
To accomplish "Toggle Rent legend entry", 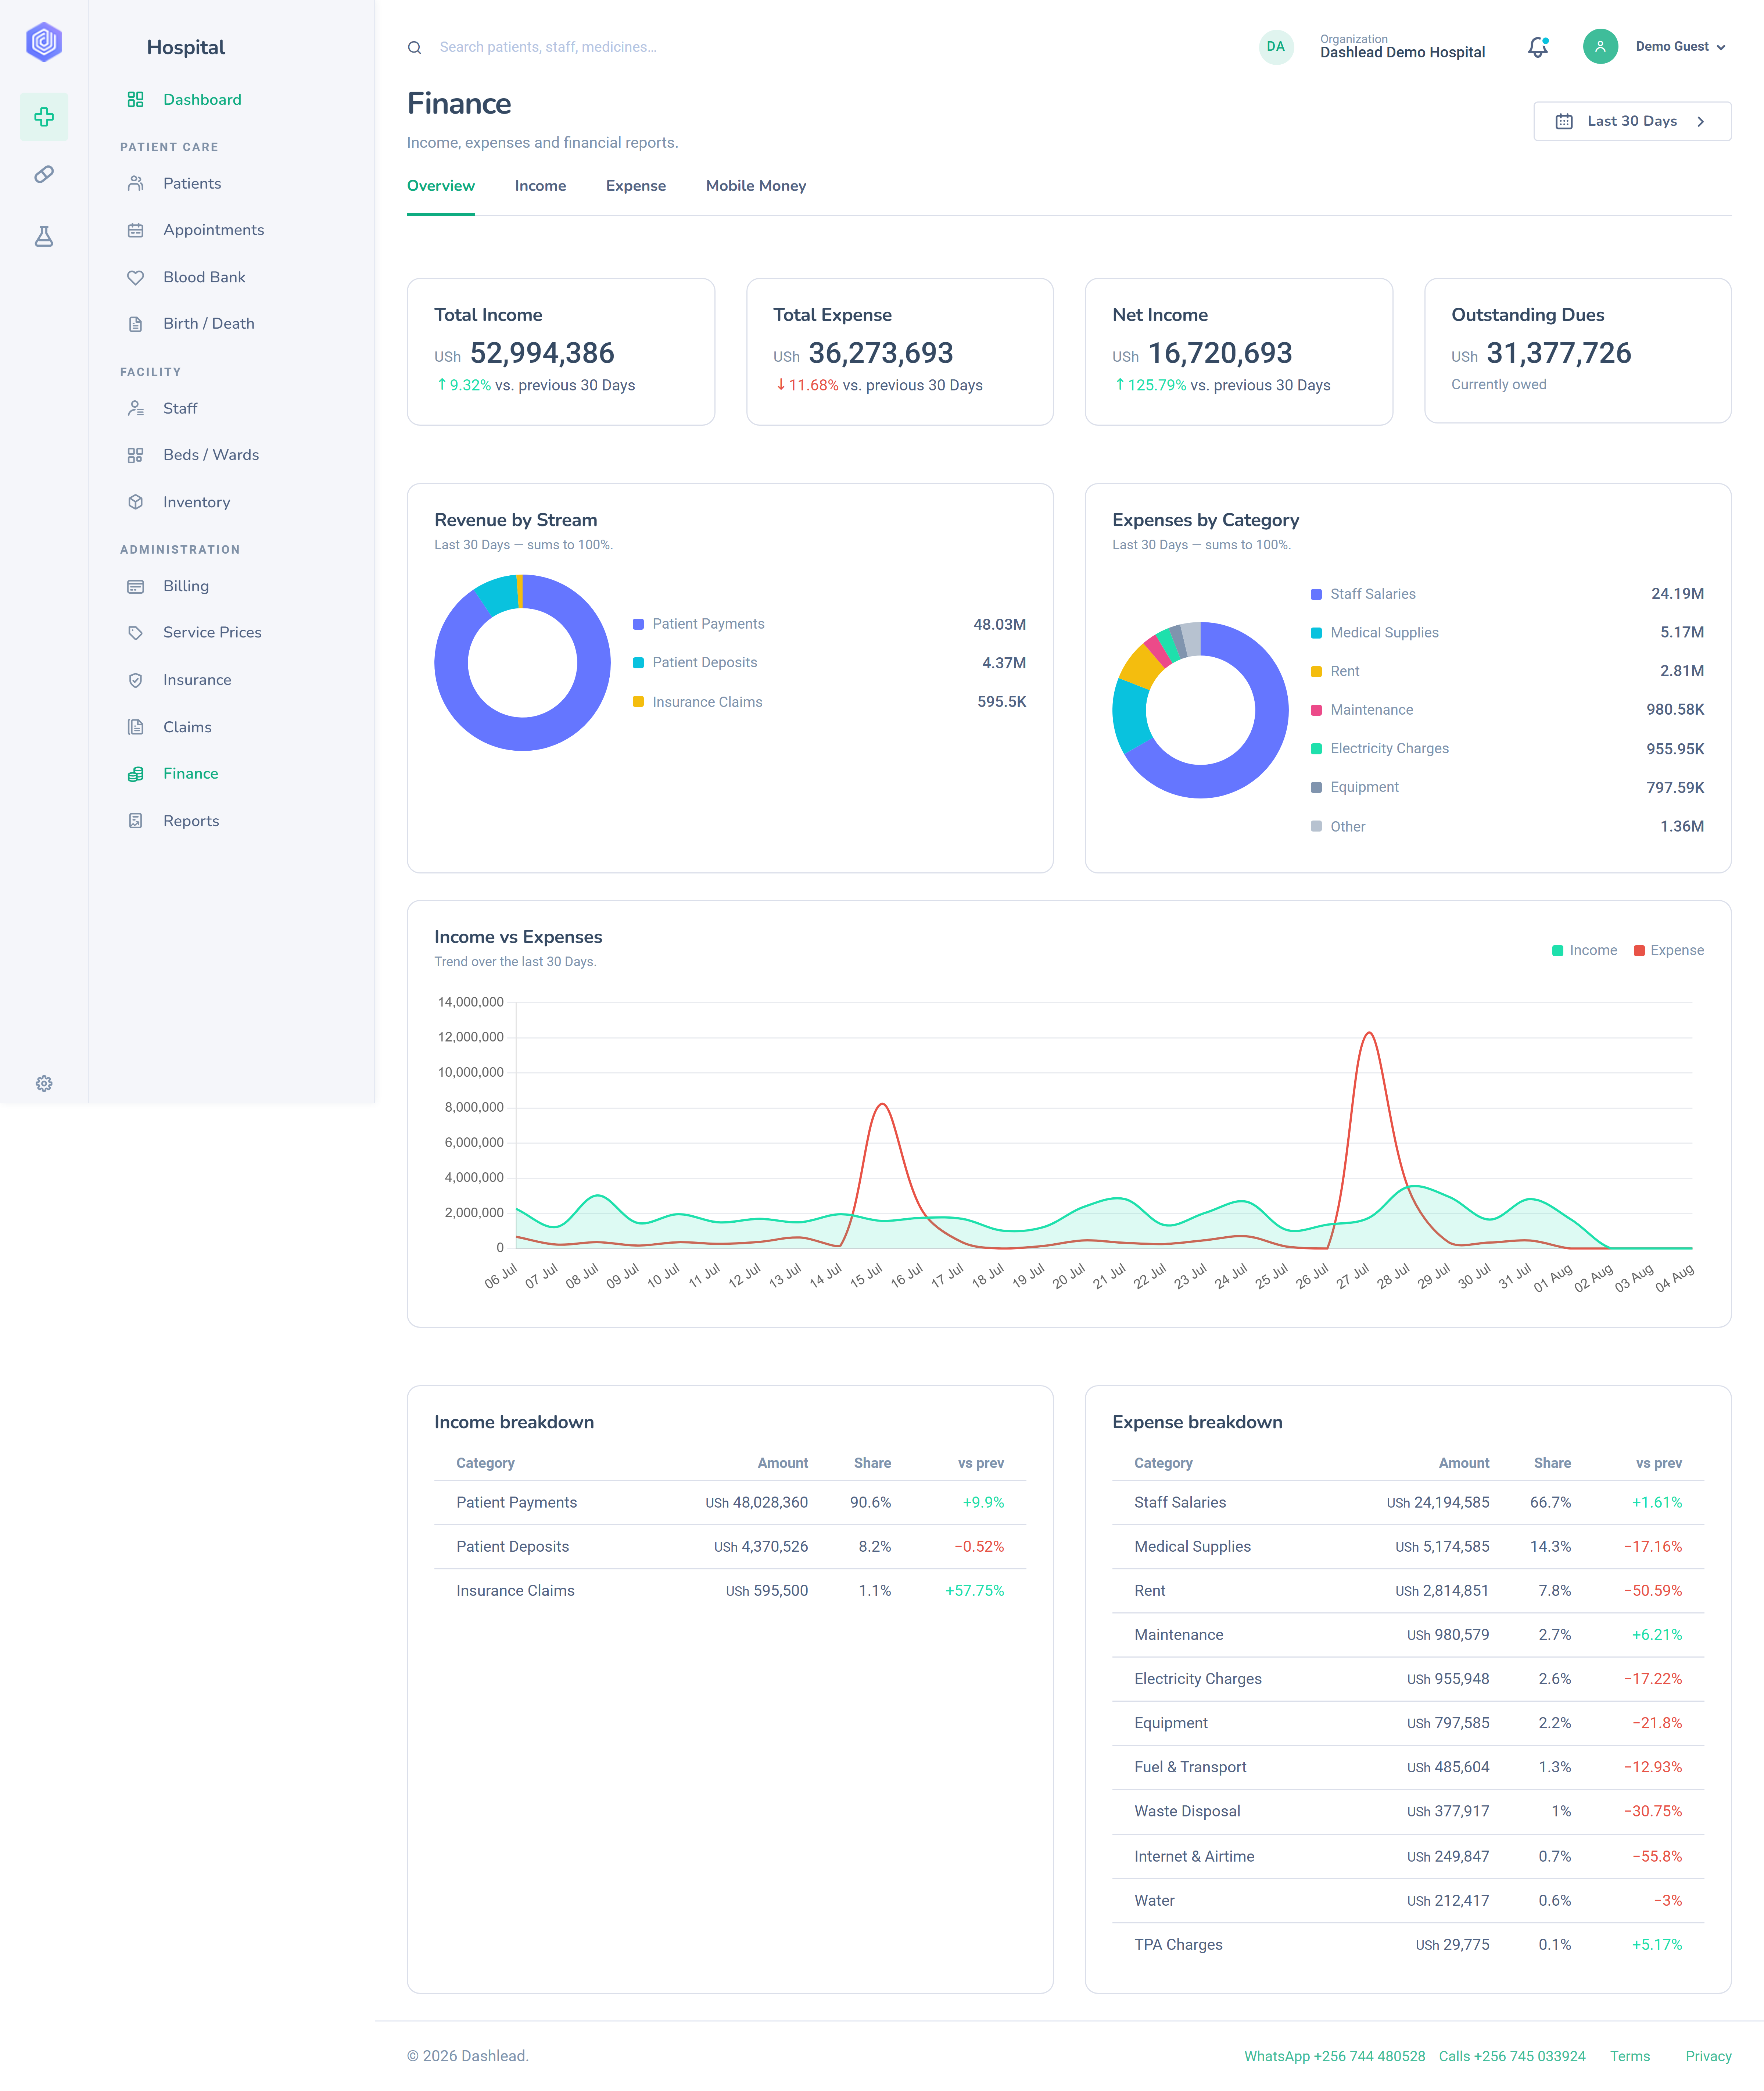I will click(x=1335, y=671).
